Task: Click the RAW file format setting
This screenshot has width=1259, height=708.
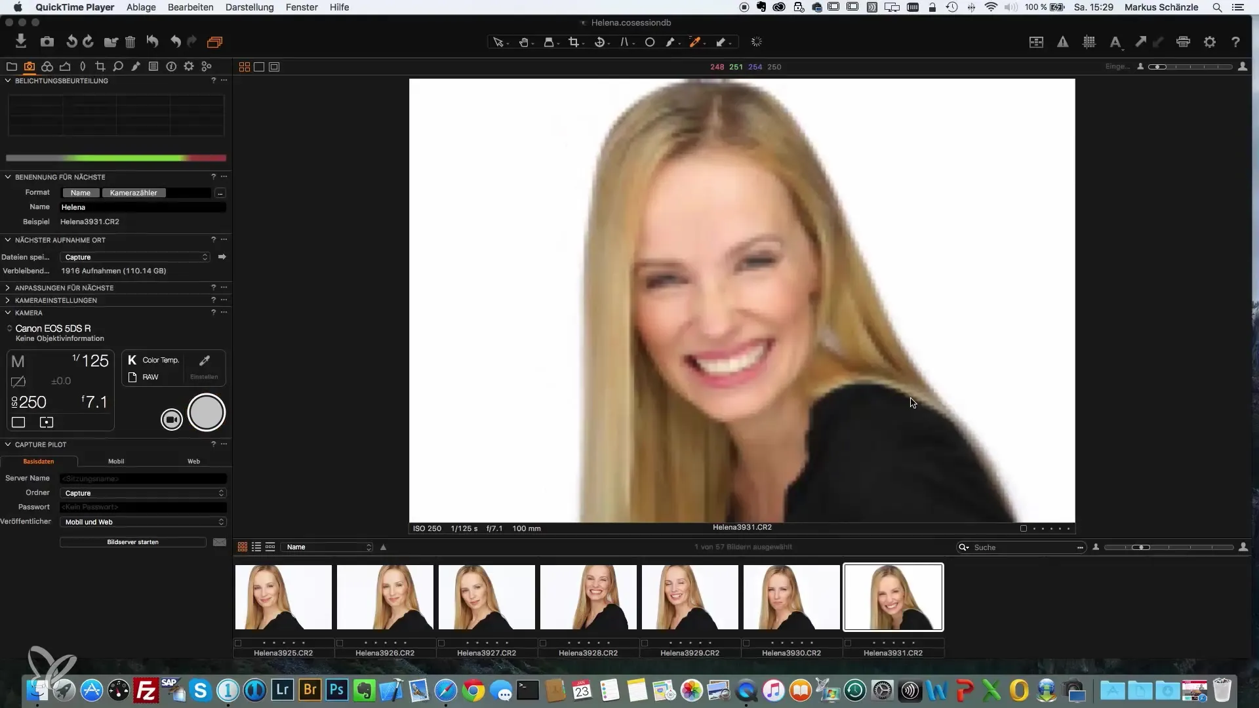Action: (144, 377)
